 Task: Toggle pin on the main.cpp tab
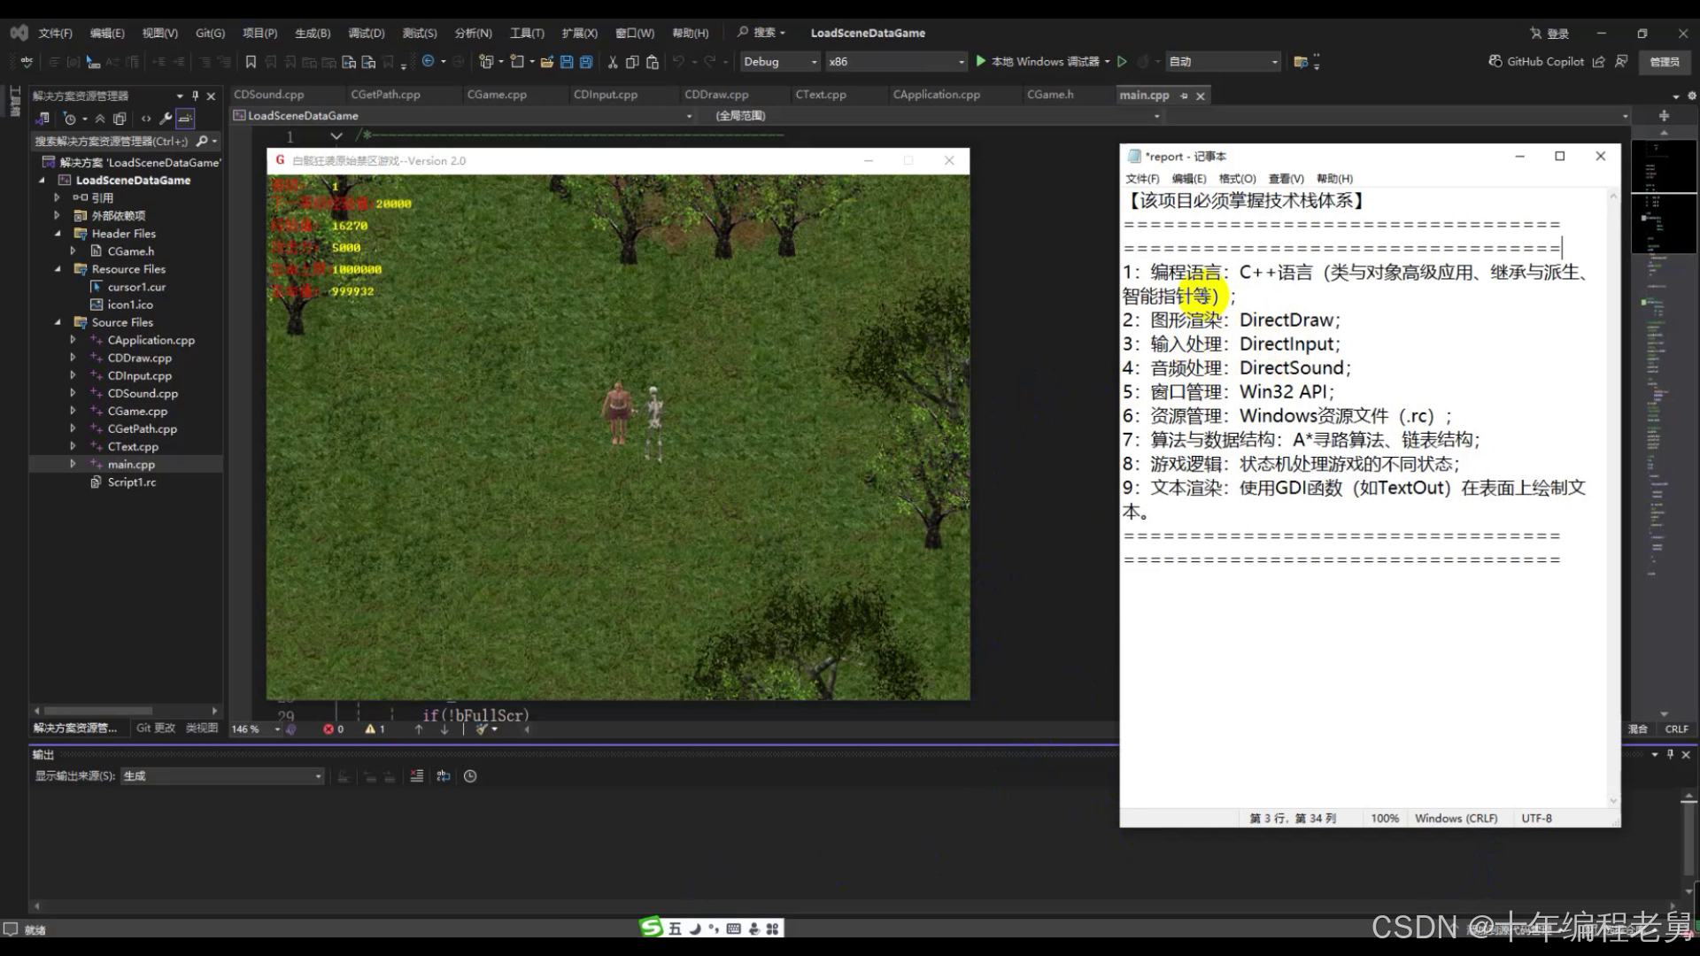point(1184,96)
